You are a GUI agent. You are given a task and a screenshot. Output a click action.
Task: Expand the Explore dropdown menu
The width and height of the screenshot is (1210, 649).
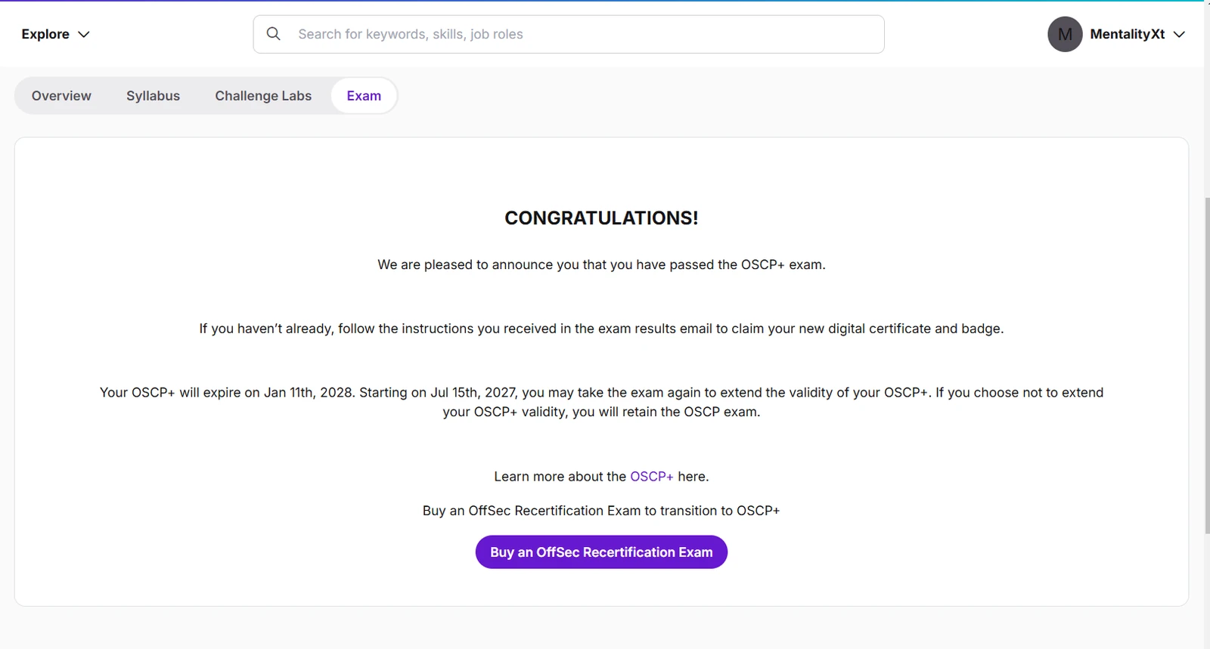pyautogui.click(x=56, y=34)
